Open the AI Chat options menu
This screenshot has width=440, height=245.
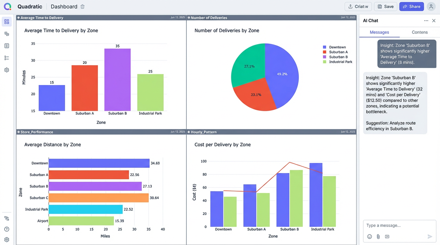click(x=426, y=20)
